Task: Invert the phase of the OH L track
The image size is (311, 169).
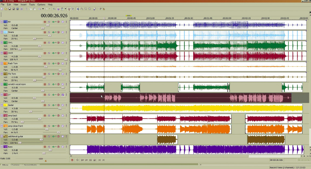Action: point(49,42)
